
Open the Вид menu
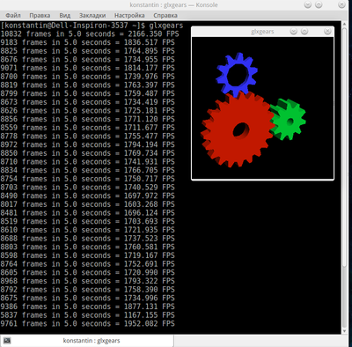pyautogui.click(x=65, y=15)
